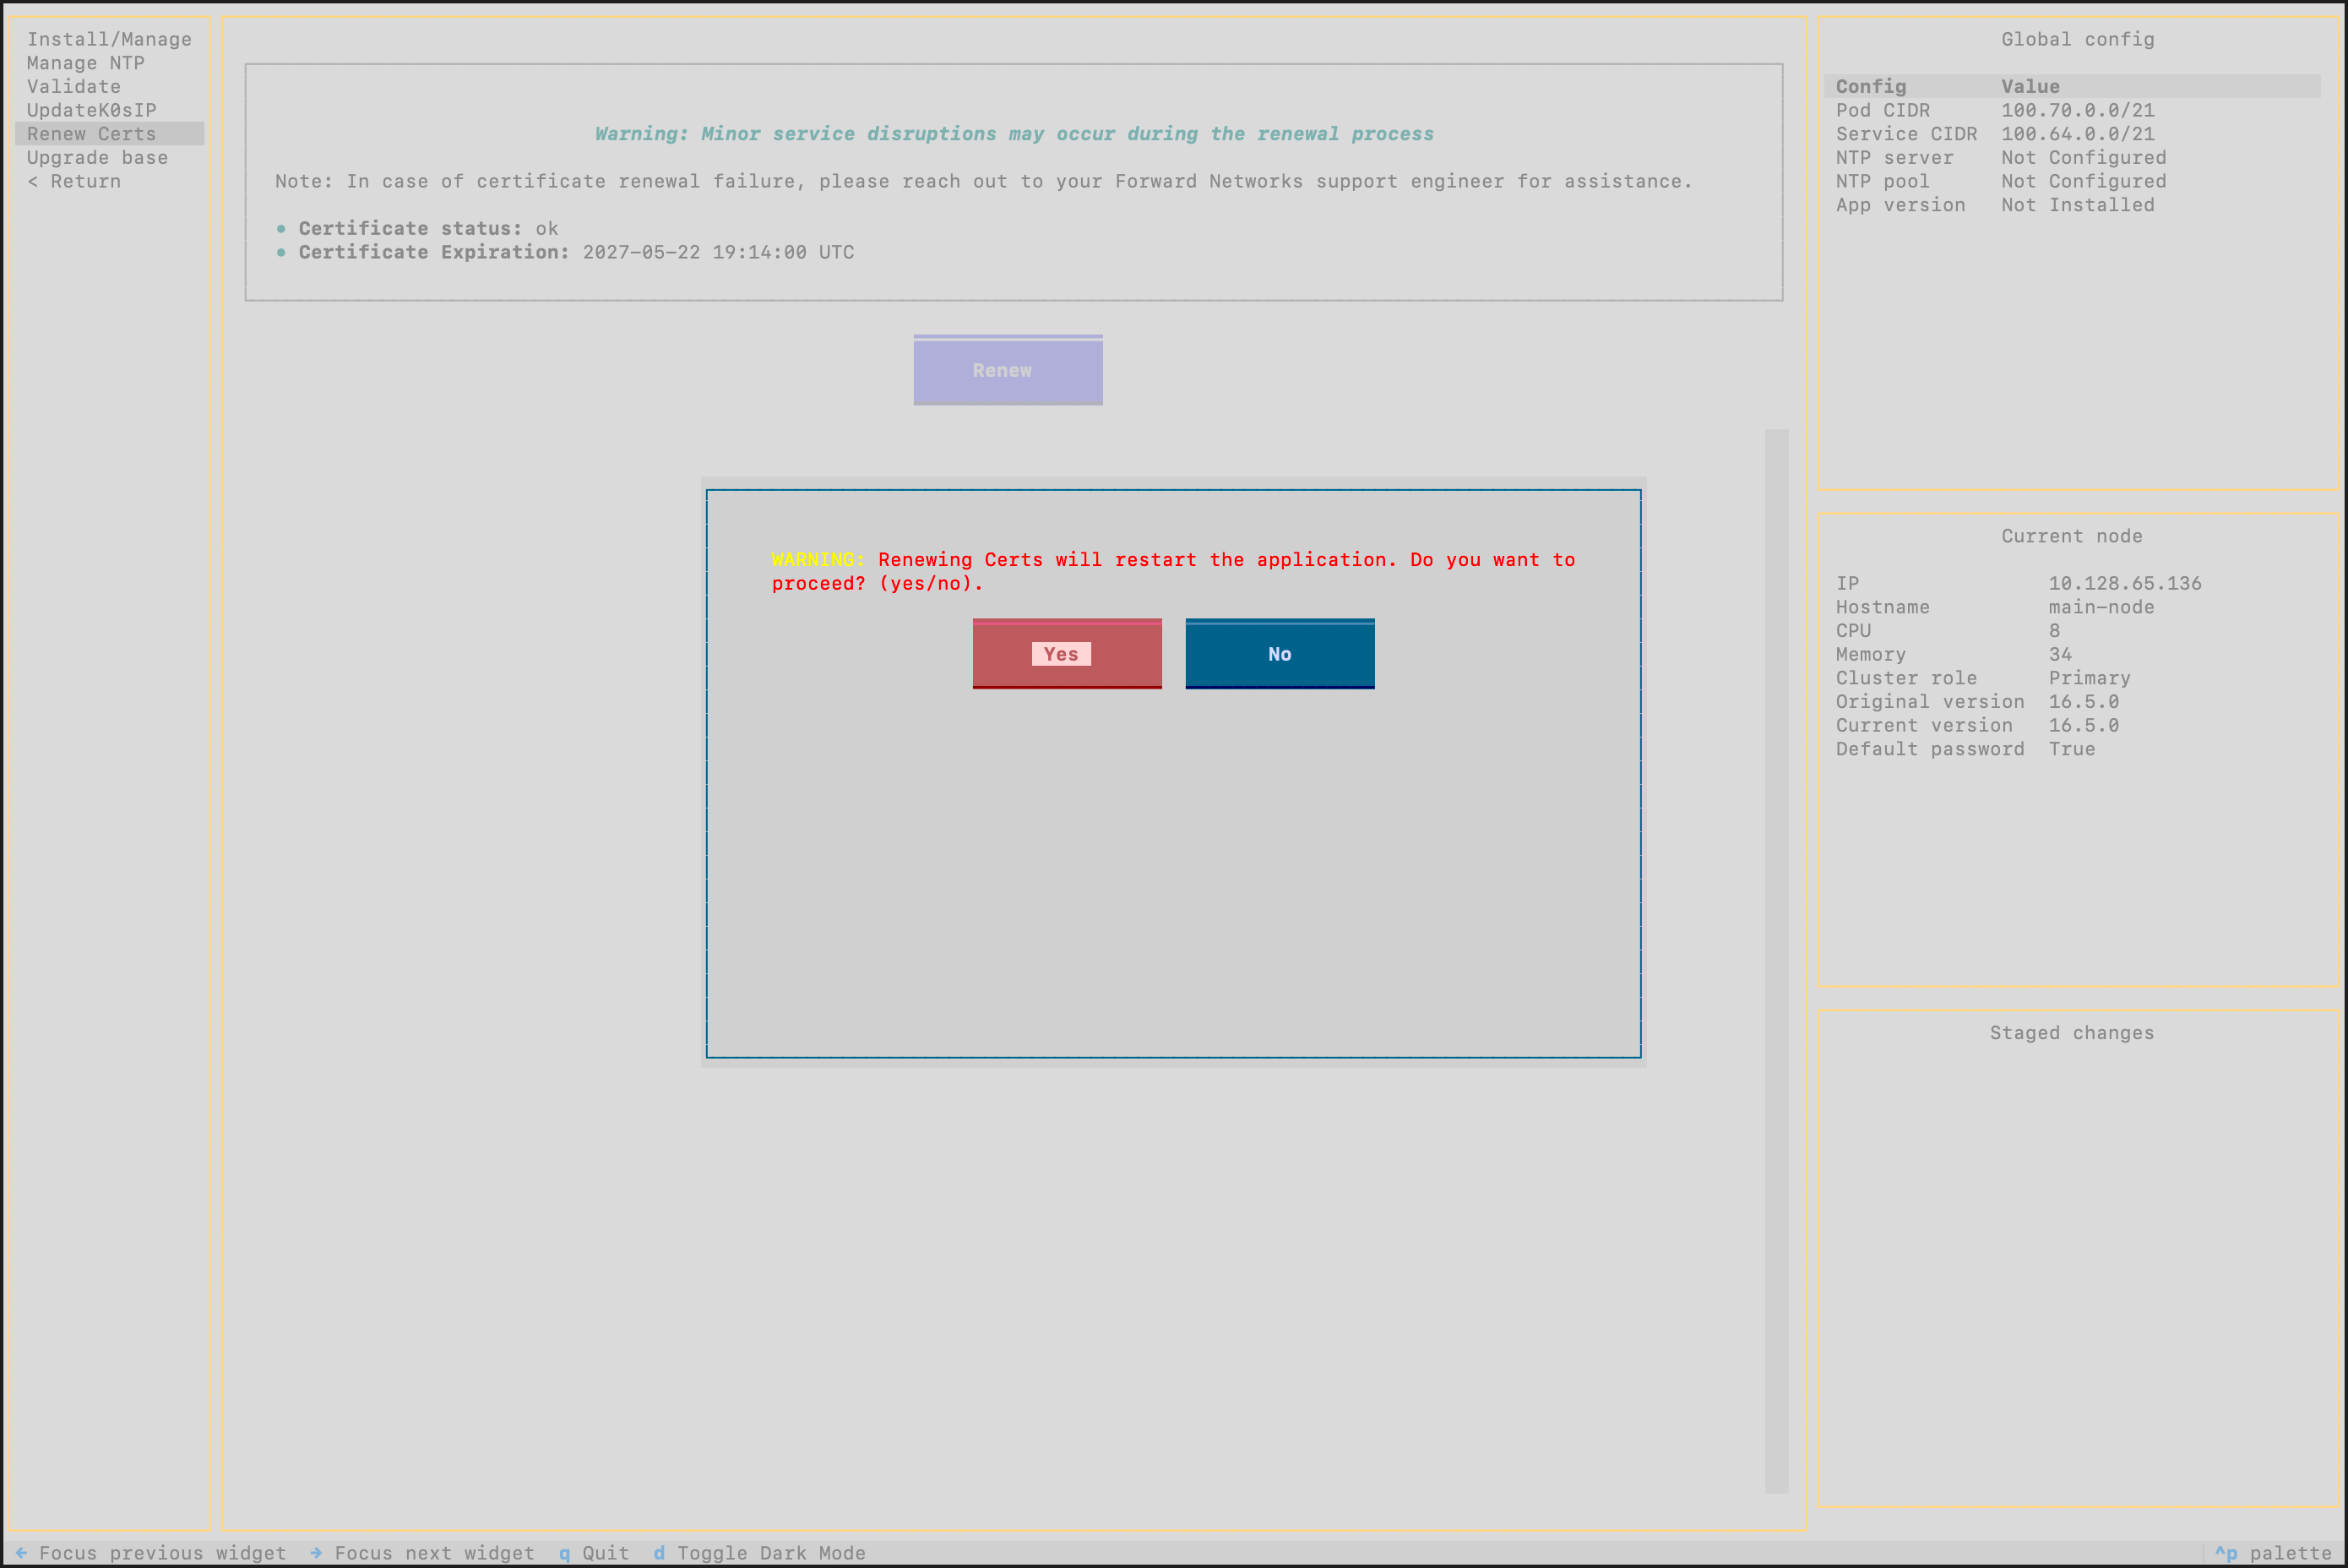This screenshot has height=1568, width=2348.
Task: Click the Cluster role value Primary
Action: click(2089, 678)
